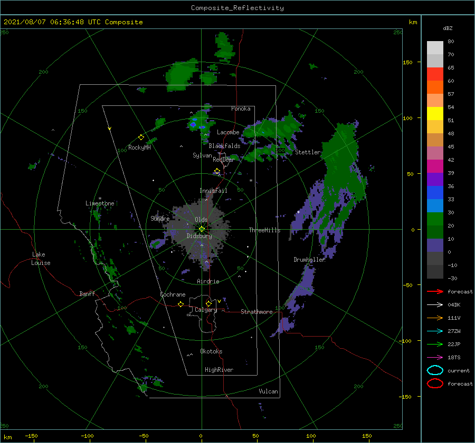Click the orange 111V arrow in legend
The image size is (475, 443).
point(435,318)
